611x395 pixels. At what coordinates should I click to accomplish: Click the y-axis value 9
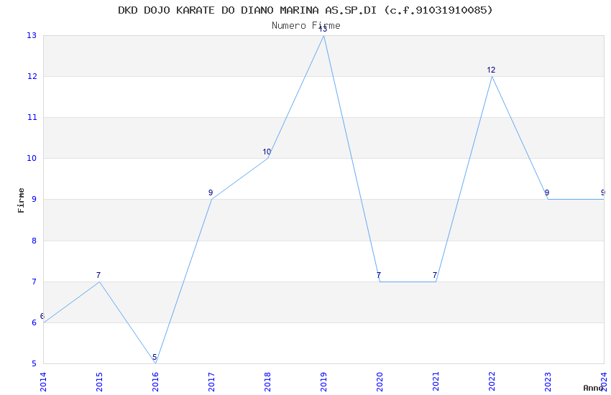[x=35, y=199]
